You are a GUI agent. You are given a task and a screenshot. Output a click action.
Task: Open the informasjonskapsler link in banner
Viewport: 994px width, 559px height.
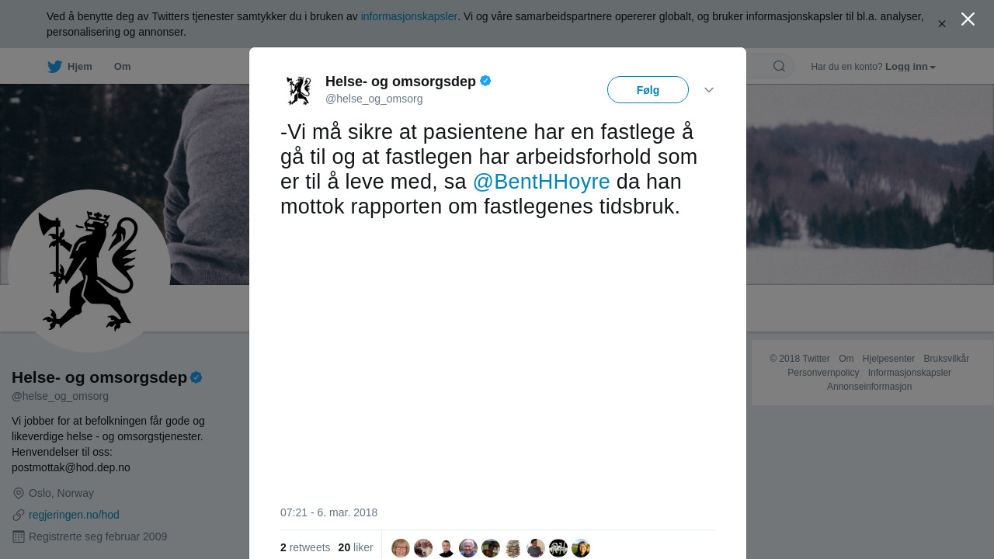click(x=409, y=16)
